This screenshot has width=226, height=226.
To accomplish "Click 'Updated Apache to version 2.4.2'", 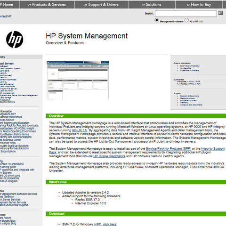I will point(85,193).
